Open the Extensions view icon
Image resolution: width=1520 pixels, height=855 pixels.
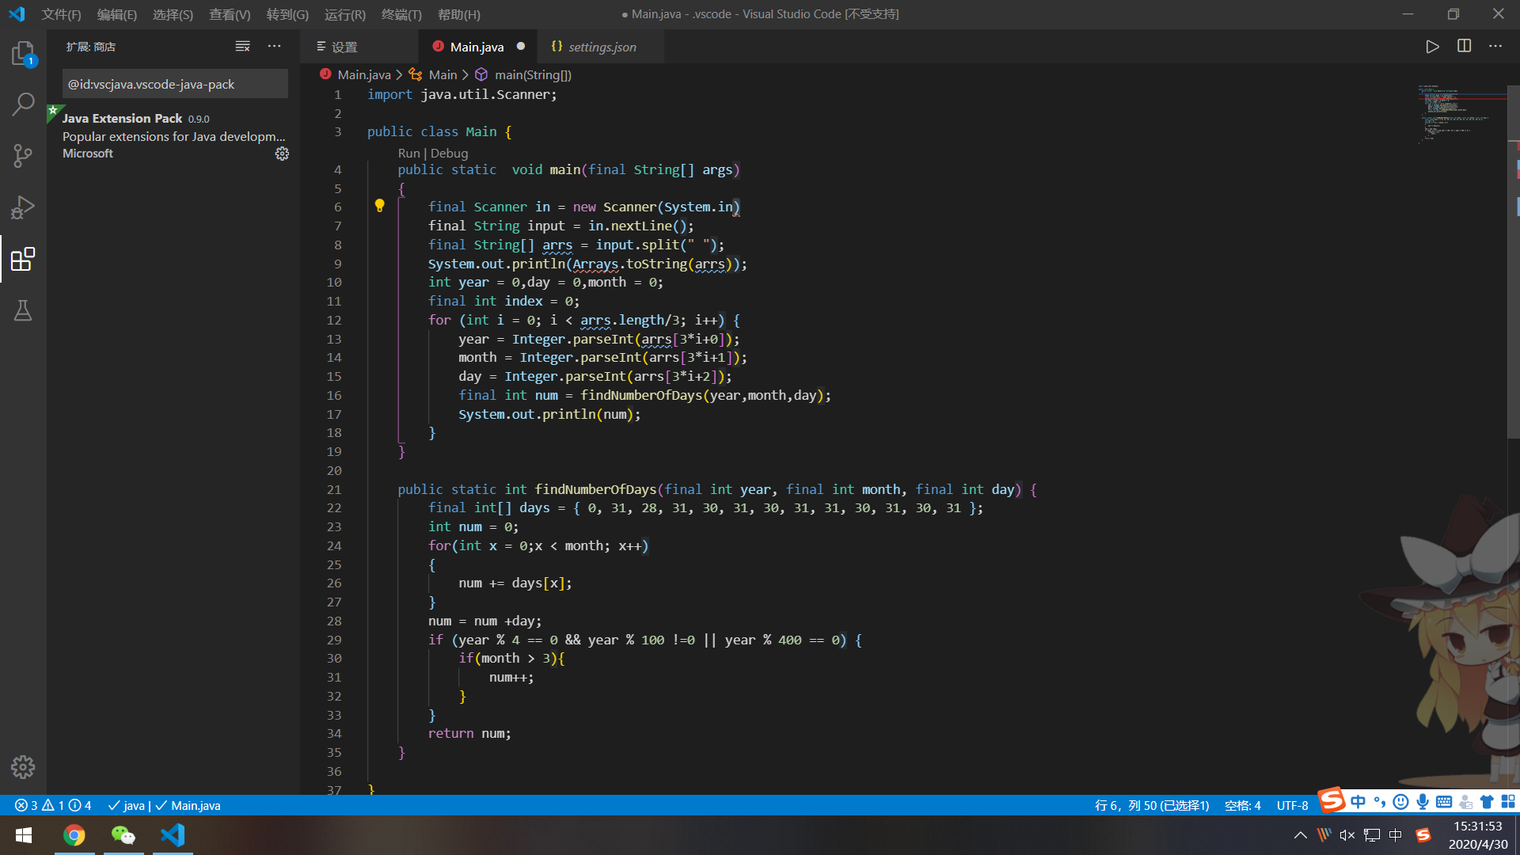click(23, 259)
